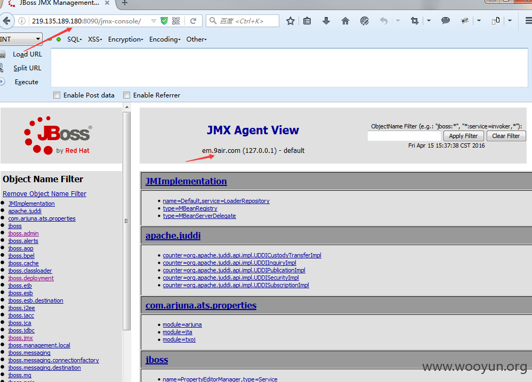The image size is (532, 382).
Task: Click the undo arrow toolbar icon
Action: [x=383, y=21]
